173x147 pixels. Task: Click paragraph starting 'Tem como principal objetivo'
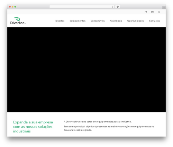tap(109, 128)
